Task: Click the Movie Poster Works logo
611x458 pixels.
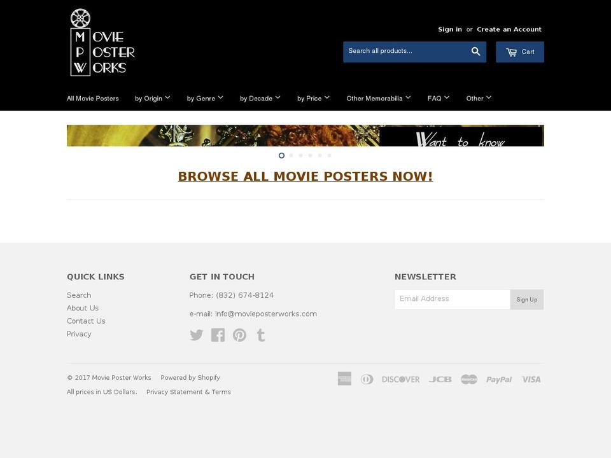Action: tap(103, 43)
